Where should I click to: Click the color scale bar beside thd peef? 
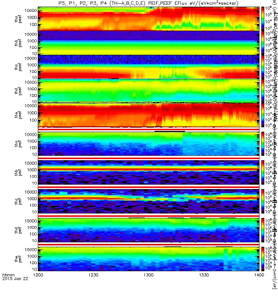263,91
